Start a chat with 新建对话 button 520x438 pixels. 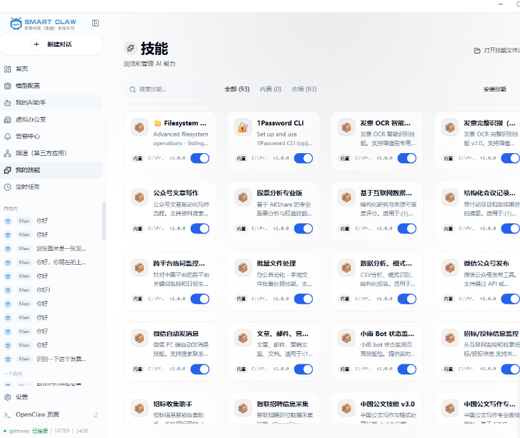pyautogui.click(x=51, y=44)
